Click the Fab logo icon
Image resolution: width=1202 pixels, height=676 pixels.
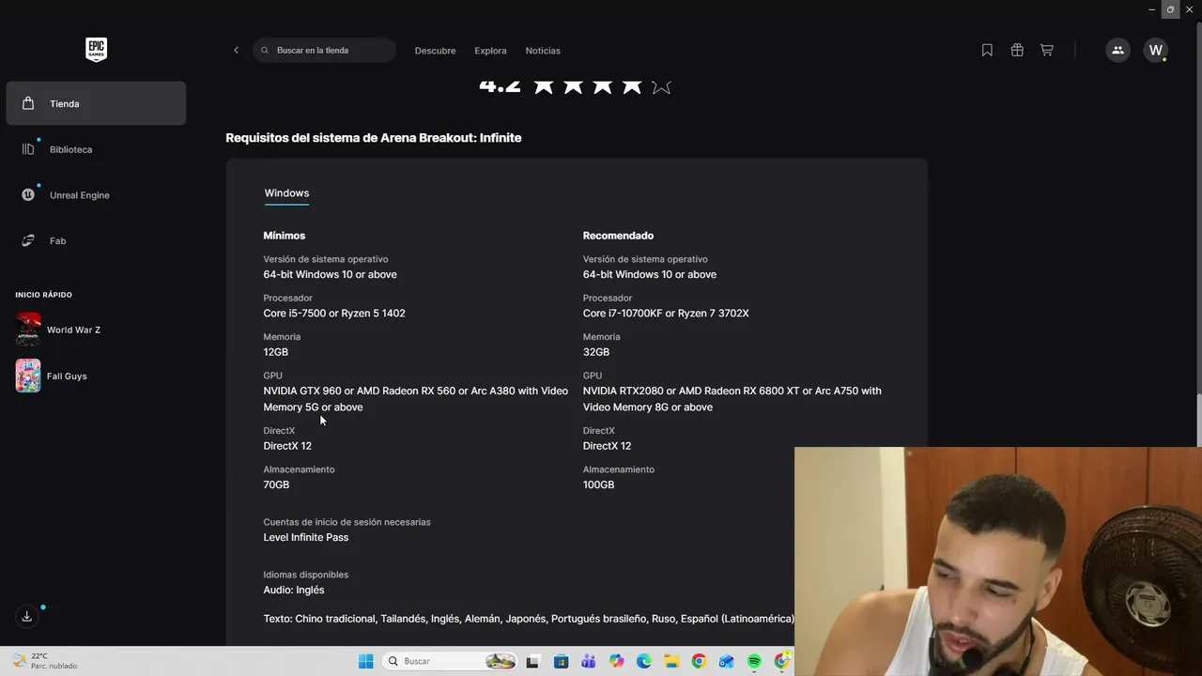click(28, 241)
